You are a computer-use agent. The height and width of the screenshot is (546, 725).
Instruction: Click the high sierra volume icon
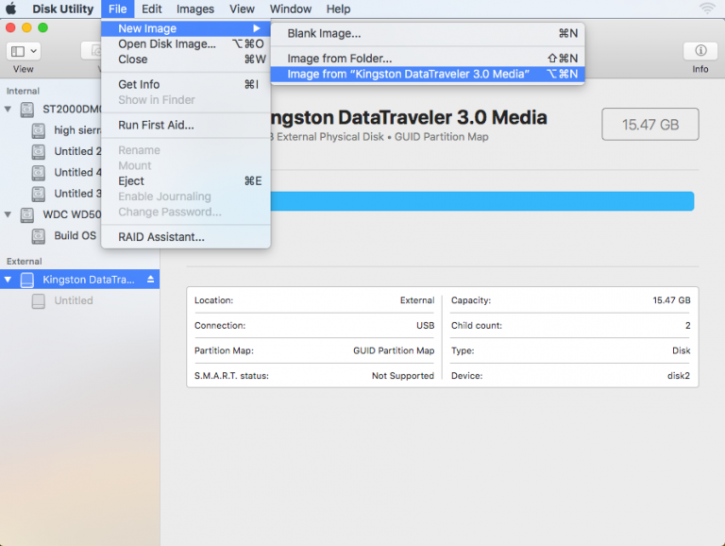39,131
